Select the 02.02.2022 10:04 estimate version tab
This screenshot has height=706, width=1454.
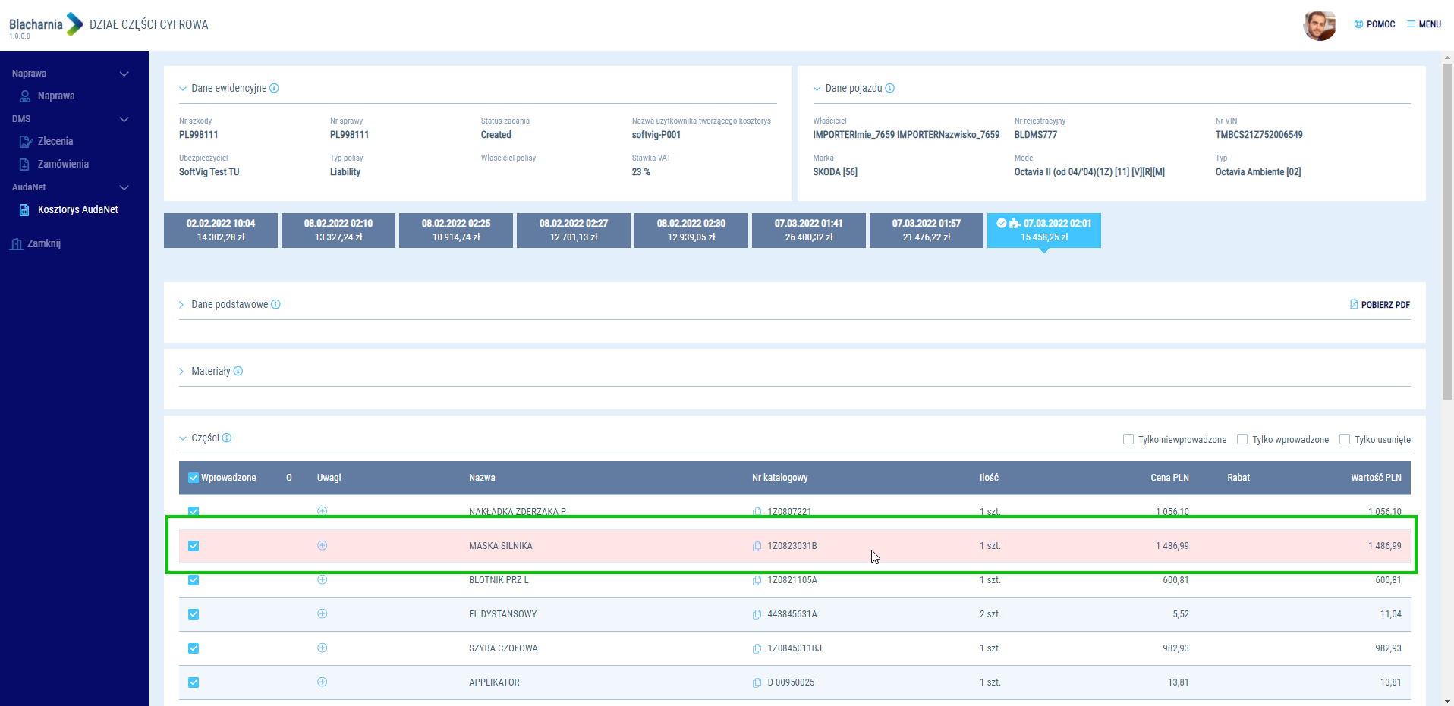[221, 231]
